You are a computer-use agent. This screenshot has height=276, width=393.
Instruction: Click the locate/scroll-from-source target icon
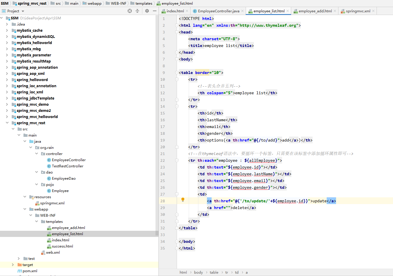point(130,11)
